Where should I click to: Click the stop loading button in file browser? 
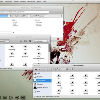pos(53,69)
